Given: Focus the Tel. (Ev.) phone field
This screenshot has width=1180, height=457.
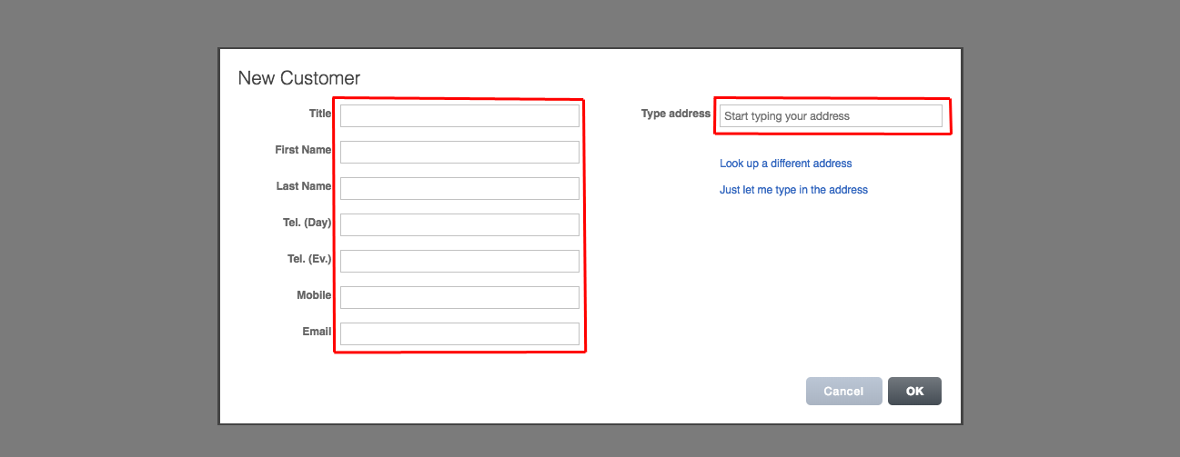Looking at the screenshot, I should 459,261.
